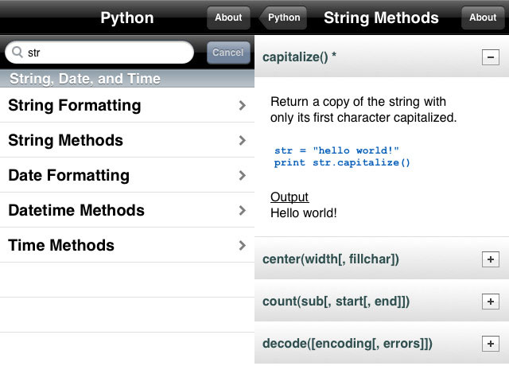Expand center(width[, fillchar]) with plus icon
The width and height of the screenshot is (509, 366).
tap(491, 259)
